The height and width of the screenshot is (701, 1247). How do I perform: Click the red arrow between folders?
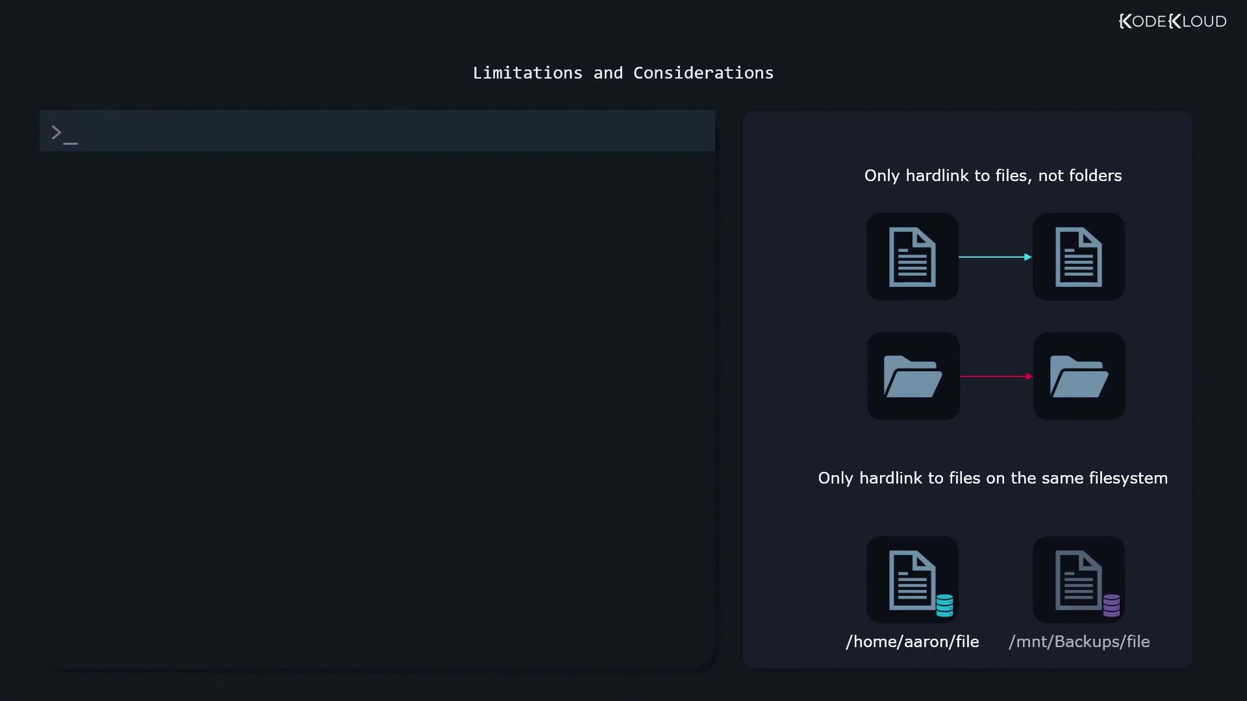(x=996, y=376)
